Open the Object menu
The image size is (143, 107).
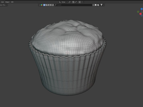click(x=7, y=2)
